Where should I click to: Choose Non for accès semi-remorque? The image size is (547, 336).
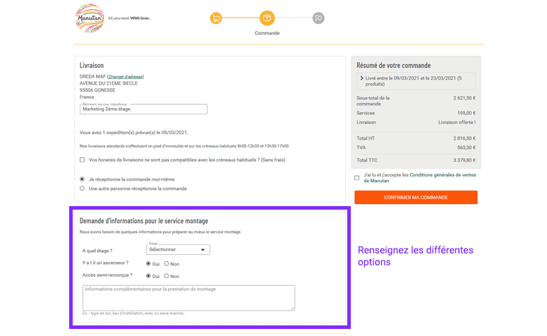(x=167, y=276)
